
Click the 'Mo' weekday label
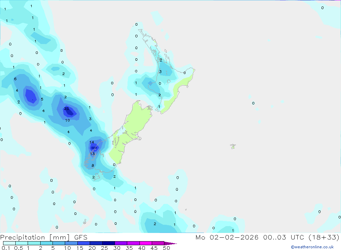(200, 237)
